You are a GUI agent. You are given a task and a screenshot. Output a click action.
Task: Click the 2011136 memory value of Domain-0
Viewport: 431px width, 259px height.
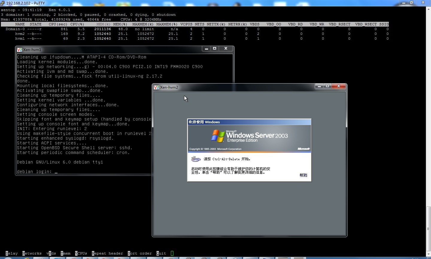[x=103, y=29]
